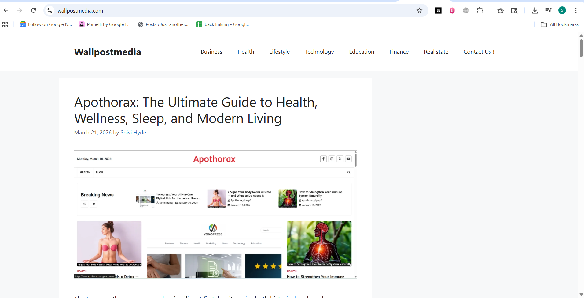Click the Apothorax YouTube icon
The height and width of the screenshot is (298, 584).
[x=348, y=159]
